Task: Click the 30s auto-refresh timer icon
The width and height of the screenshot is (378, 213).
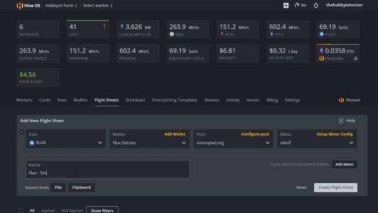Action: point(296,5)
